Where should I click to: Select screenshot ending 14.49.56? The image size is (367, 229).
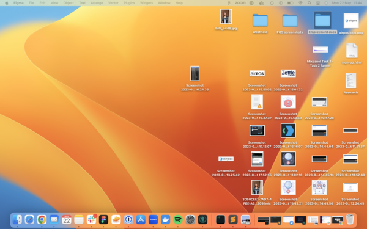point(319,192)
